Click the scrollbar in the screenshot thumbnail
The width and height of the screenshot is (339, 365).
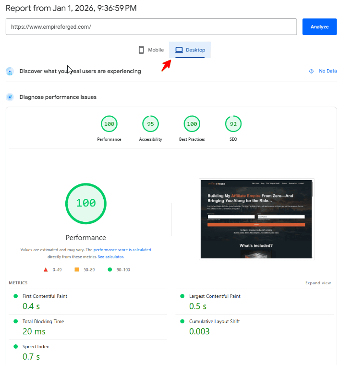[x=313, y=189]
